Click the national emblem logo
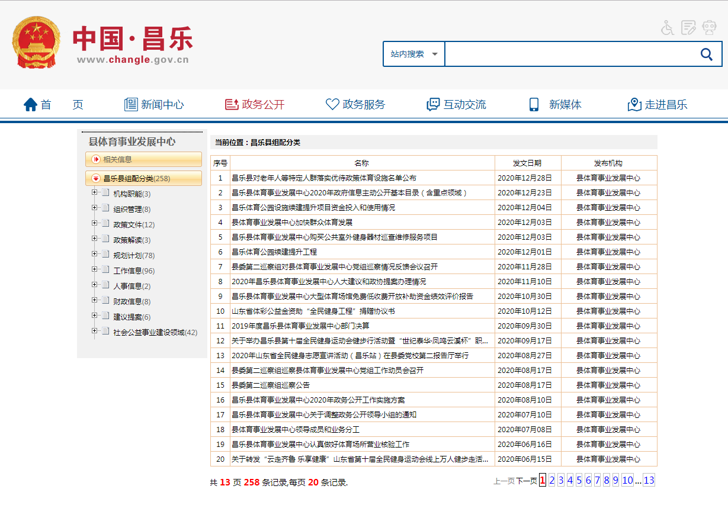The width and height of the screenshot is (728, 518). tap(36, 43)
